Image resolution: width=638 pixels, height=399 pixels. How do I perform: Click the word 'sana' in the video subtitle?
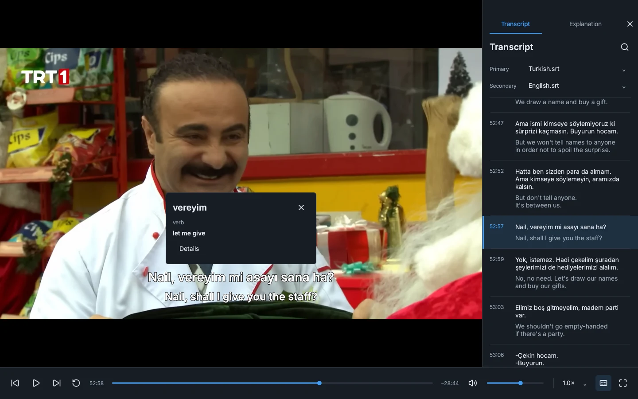point(295,278)
